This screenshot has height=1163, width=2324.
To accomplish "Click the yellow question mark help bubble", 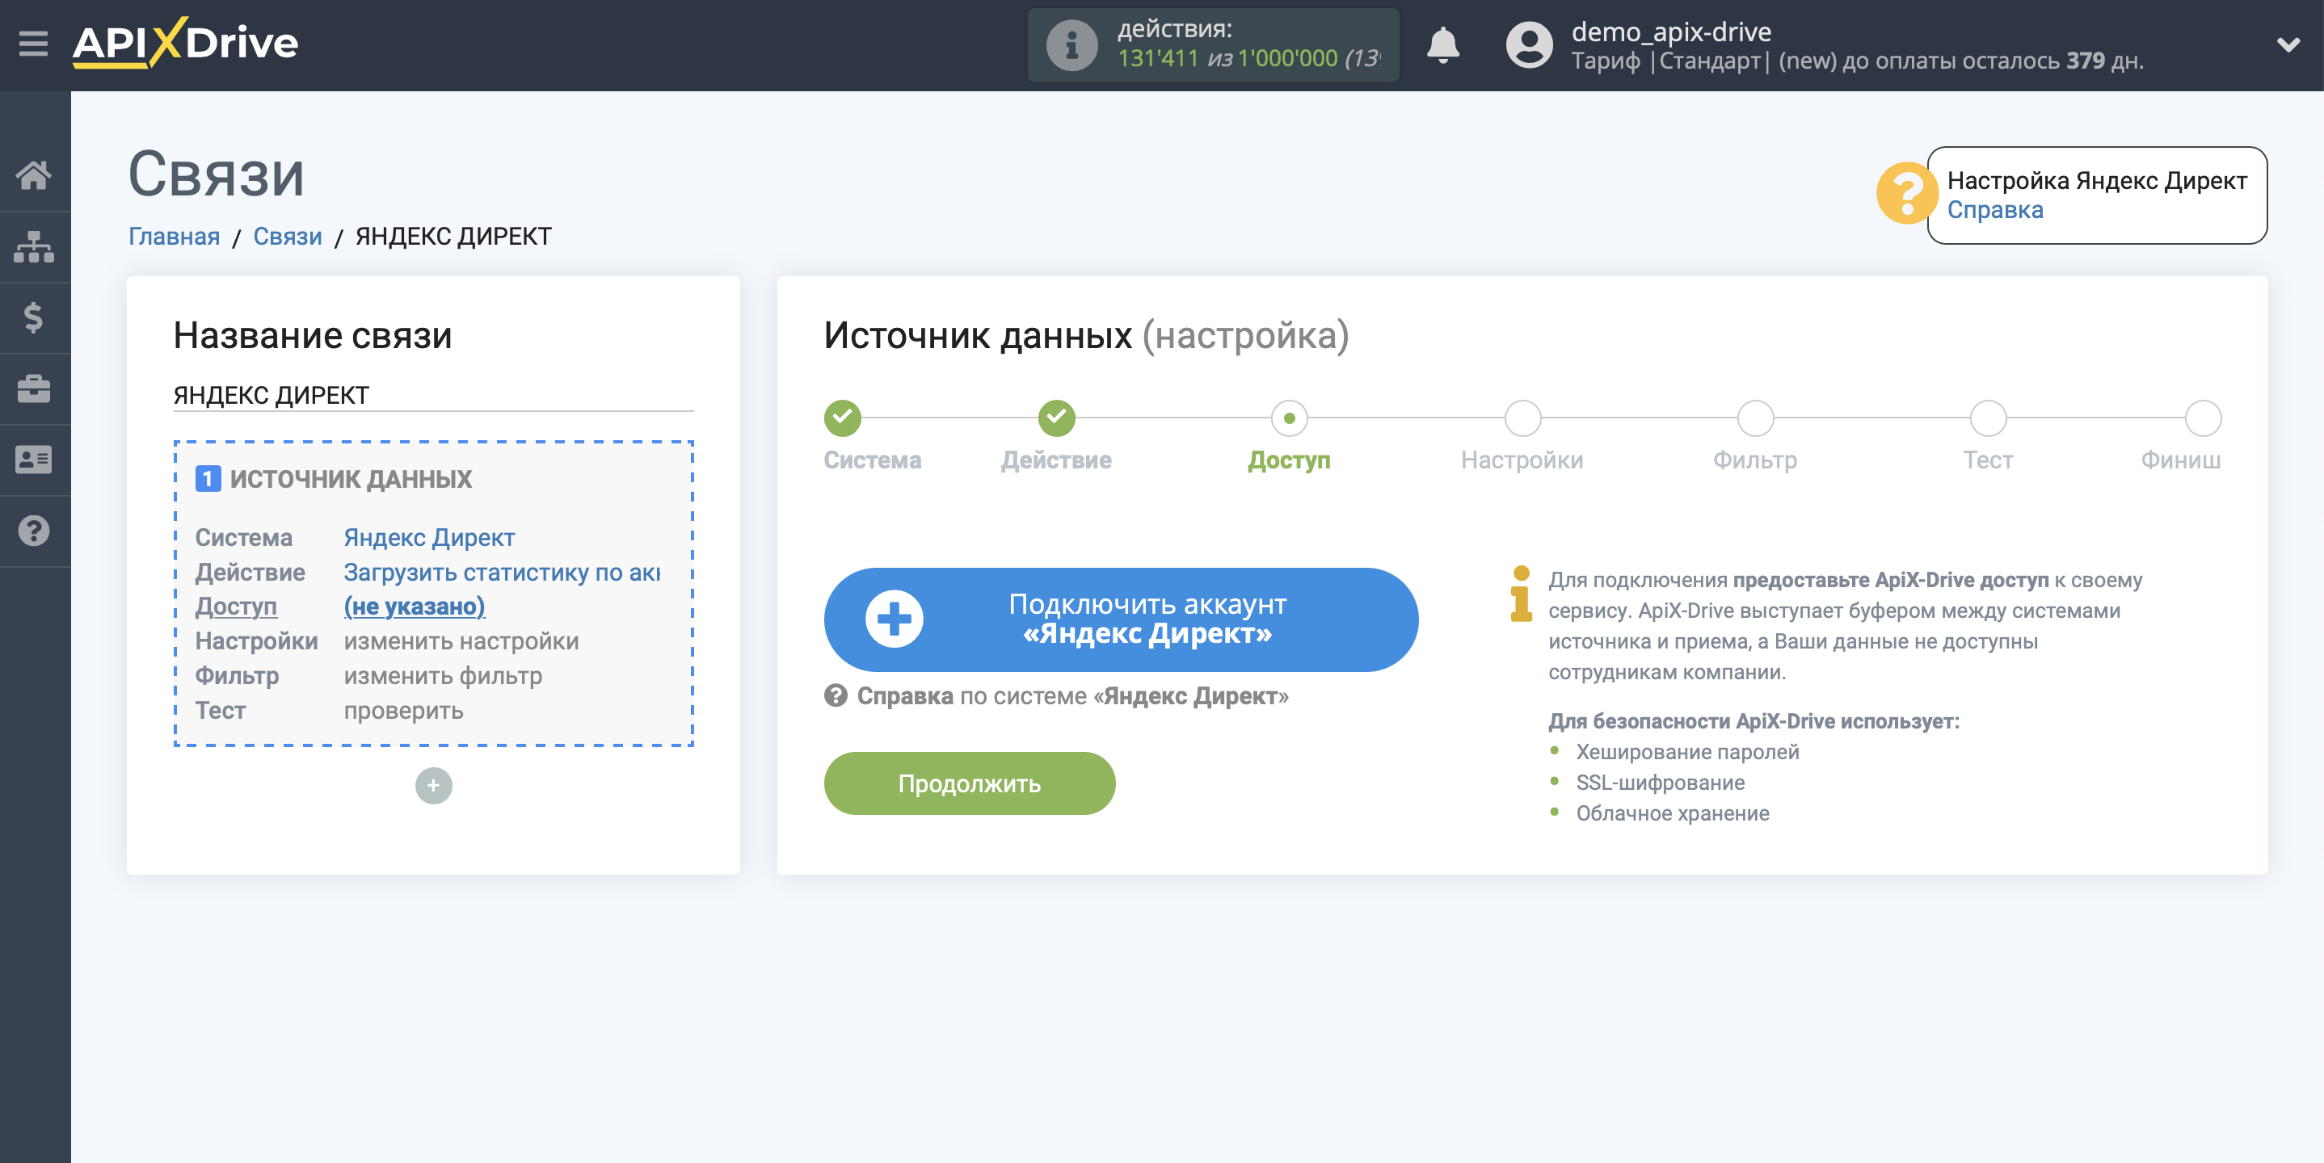I will tap(1905, 193).
